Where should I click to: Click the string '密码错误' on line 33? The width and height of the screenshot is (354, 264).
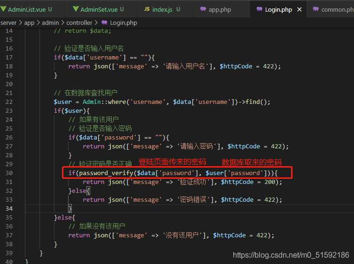[193, 199]
